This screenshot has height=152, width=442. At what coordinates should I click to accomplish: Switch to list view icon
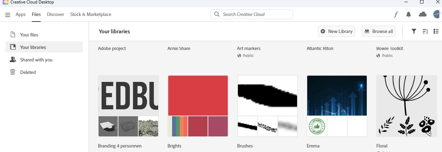[436, 31]
